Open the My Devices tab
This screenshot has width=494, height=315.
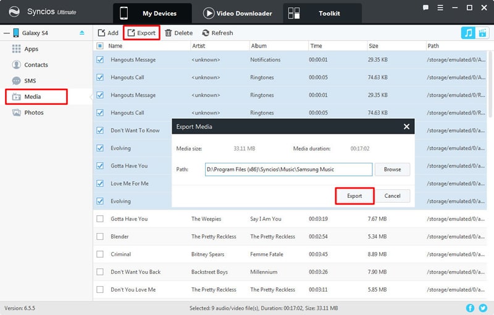(153, 13)
